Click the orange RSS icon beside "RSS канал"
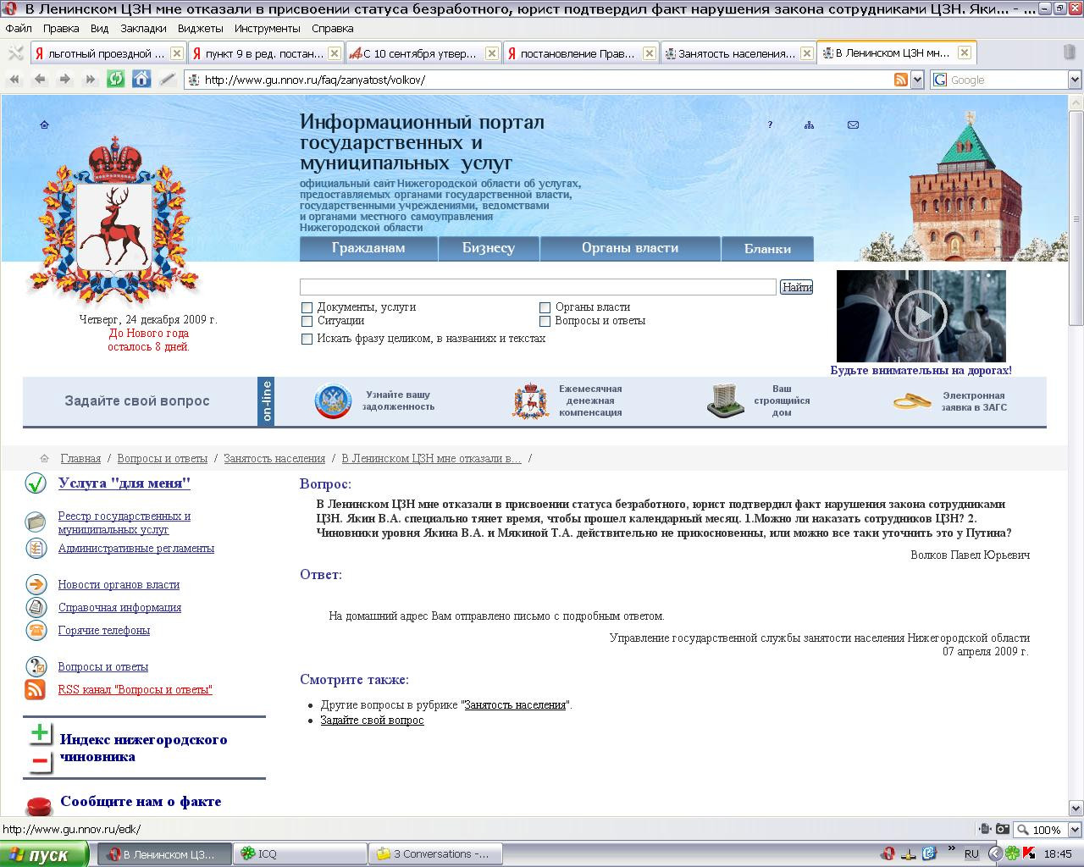 point(35,689)
